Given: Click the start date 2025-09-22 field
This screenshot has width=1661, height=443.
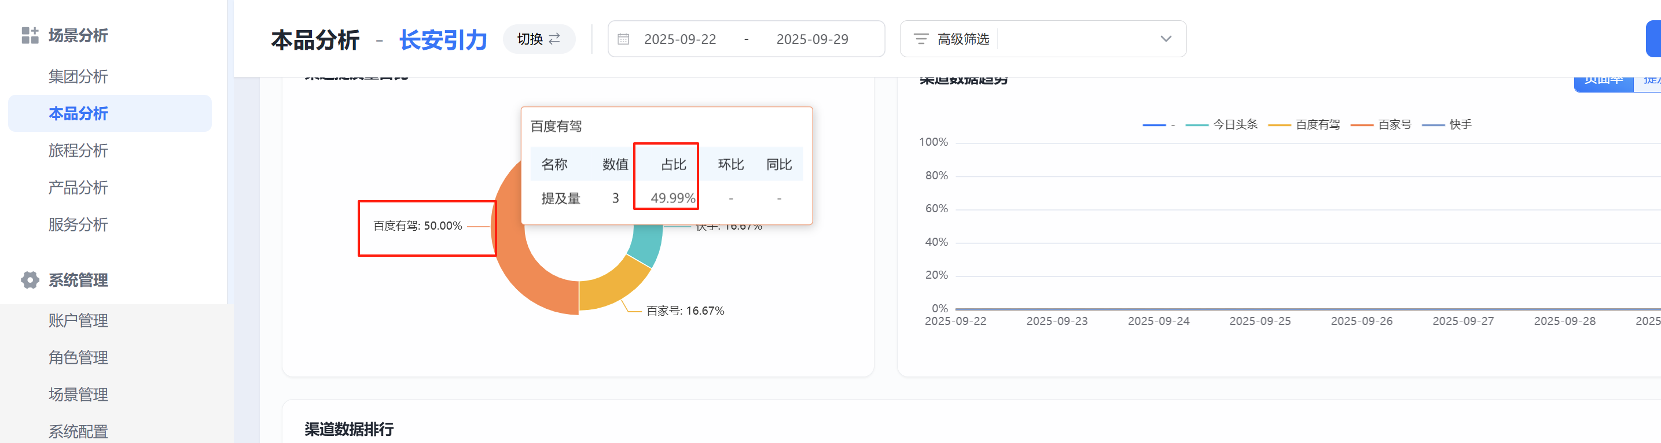Looking at the screenshot, I should [679, 39].
